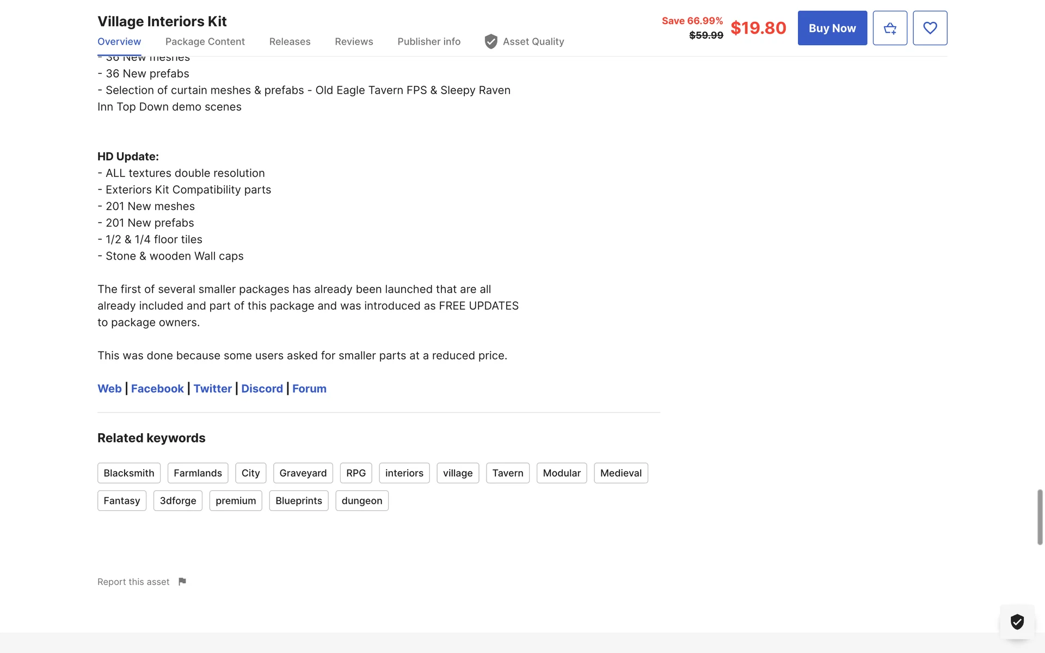Viewport: 1045px width, 653px height.
Task: Switch to the Package Content tab
Action: tap(205, 42)
